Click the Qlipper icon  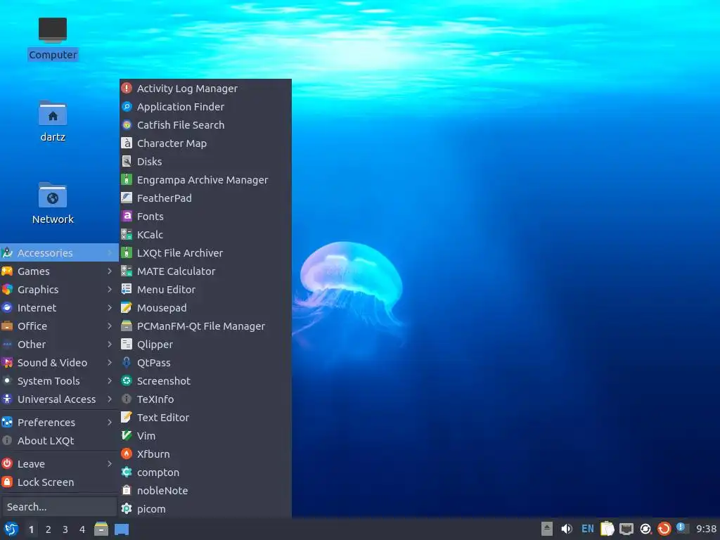pos(127,345)
